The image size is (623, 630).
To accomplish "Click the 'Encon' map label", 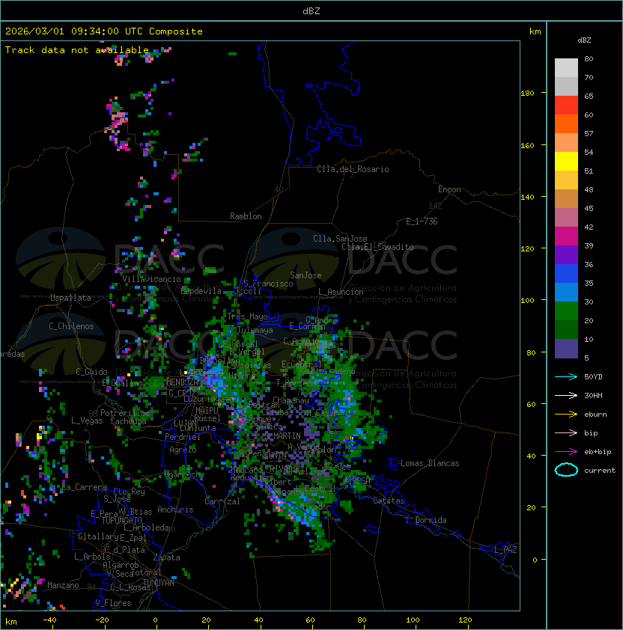I will point(449,189).
